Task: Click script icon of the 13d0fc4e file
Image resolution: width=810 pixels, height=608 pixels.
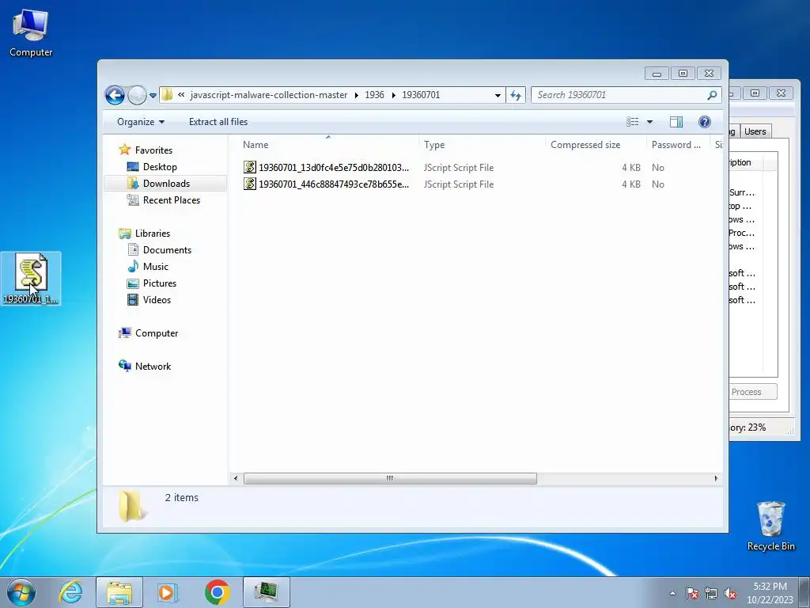Action: click(250, 167)
